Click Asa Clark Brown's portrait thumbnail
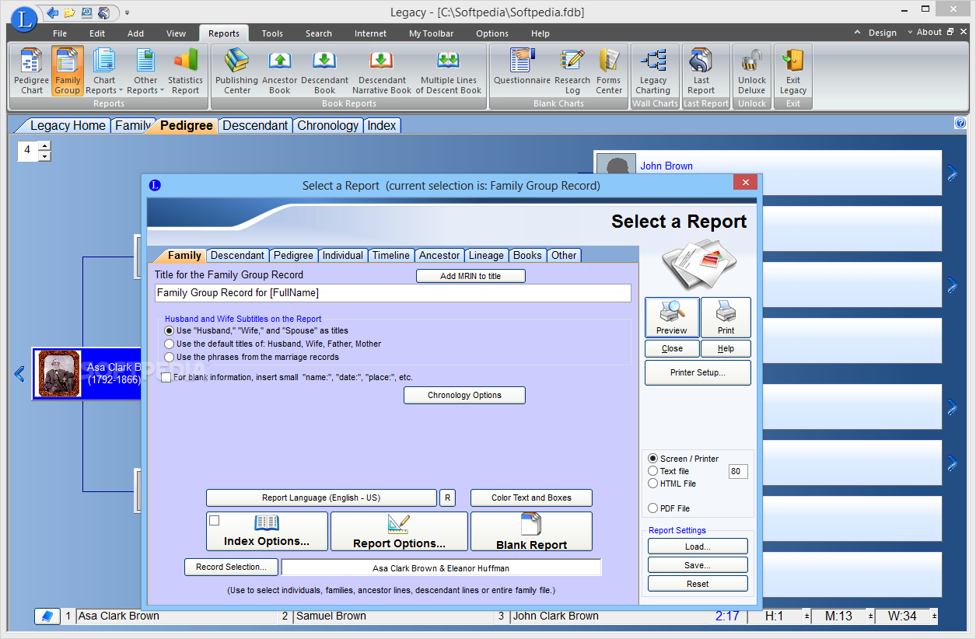976x639 pixels. [x=59, y=373]
